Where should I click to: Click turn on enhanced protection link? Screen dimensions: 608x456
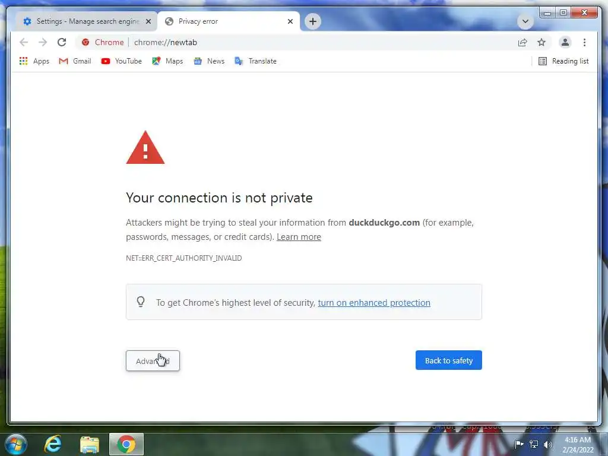pyautogui.click(x=374, y=302)
